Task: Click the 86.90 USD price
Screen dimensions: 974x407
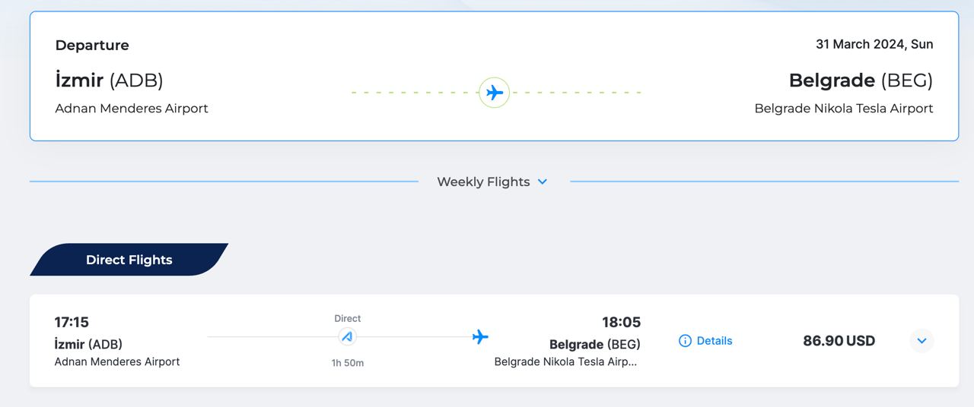Action: pos(839,341)
